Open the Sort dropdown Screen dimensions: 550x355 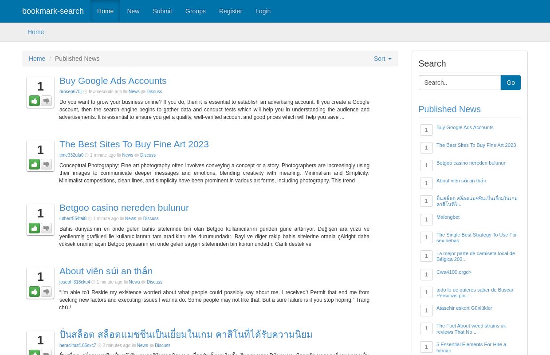[x=382, y=59]
